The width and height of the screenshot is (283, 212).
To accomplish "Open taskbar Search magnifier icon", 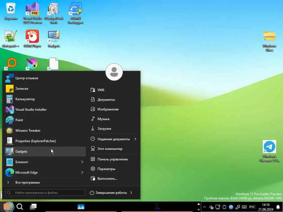I will click(x=20, y=207).
